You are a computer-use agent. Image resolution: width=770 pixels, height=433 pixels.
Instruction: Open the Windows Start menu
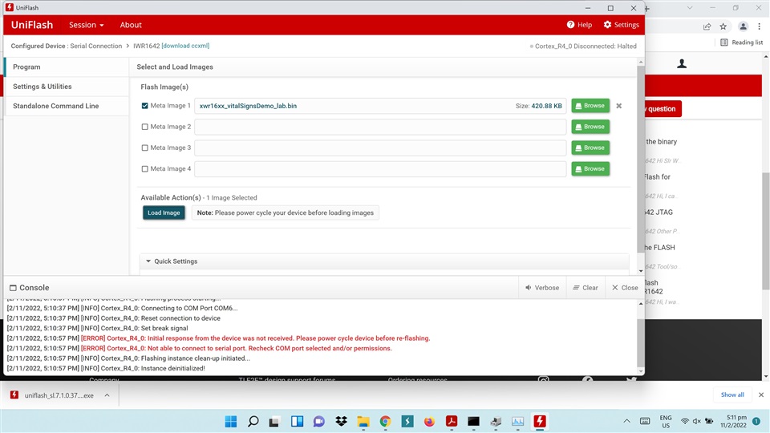click(x=231, y=421)
